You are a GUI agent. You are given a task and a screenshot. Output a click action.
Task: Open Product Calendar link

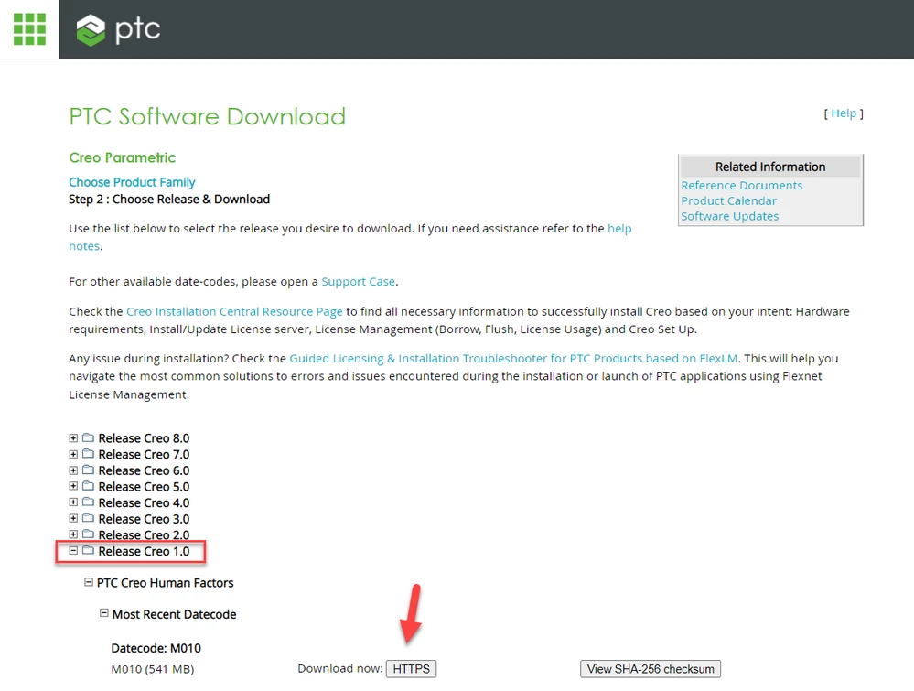728,200
